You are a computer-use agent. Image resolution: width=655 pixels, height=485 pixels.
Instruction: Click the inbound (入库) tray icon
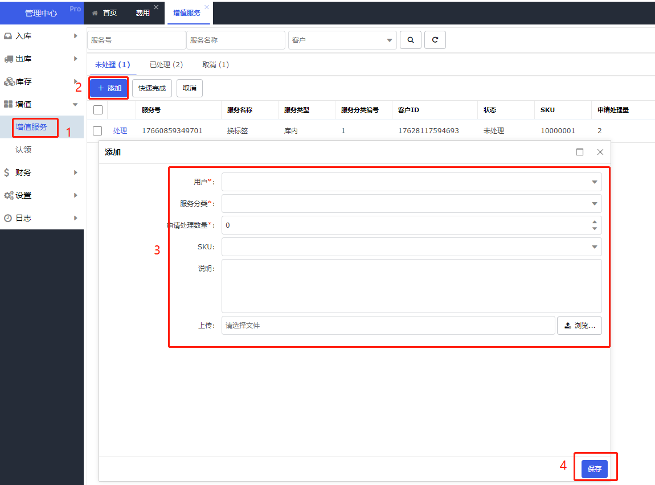pyautogui.click(x=8, y=36)
